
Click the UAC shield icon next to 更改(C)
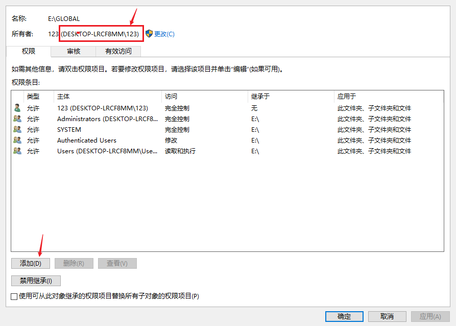(x=148, y=34)
